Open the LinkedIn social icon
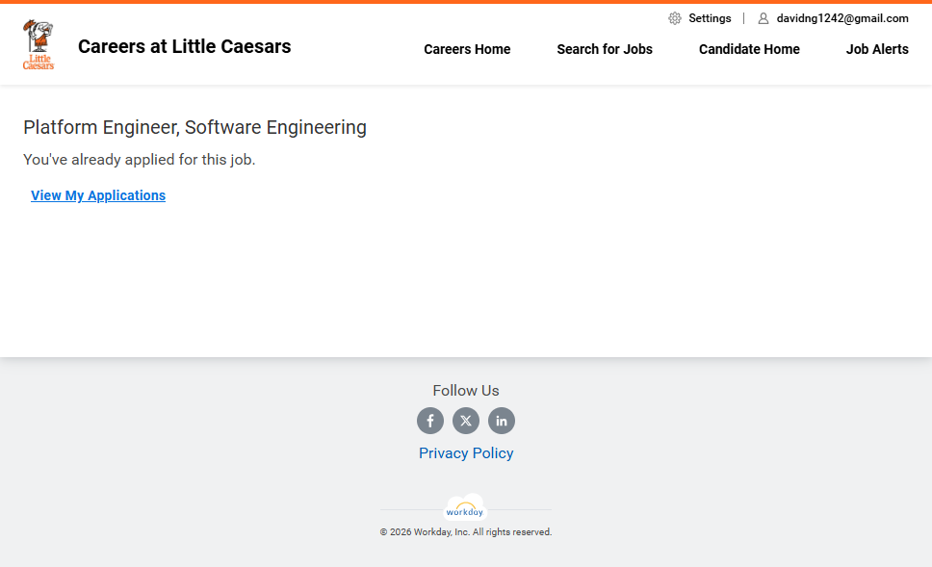 502,421
